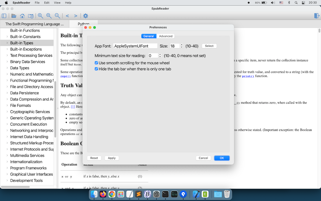Switch to the Python book tab
Image resolution: width=321 pixels, height=201 pixels.
tap(83, 24)
